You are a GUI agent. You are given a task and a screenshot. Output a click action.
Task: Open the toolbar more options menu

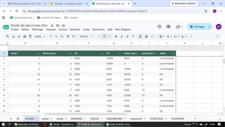(x=191, y=37)
